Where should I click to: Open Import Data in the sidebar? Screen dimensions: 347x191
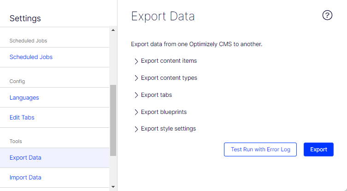[x=25, y=177]
